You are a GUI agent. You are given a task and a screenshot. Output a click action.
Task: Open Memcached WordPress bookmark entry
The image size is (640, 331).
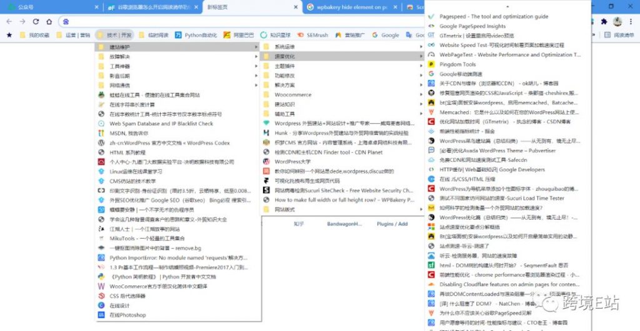click(x=508, y=112)
